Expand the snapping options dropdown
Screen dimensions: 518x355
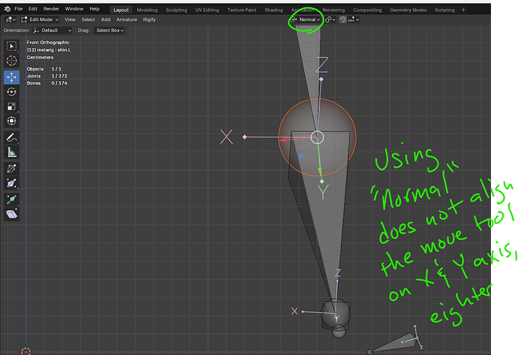353,20
